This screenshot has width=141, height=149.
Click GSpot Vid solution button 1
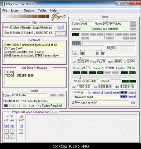[6, 126]
